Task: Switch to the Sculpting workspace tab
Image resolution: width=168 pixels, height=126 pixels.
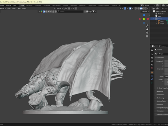Action: (38, 6)
